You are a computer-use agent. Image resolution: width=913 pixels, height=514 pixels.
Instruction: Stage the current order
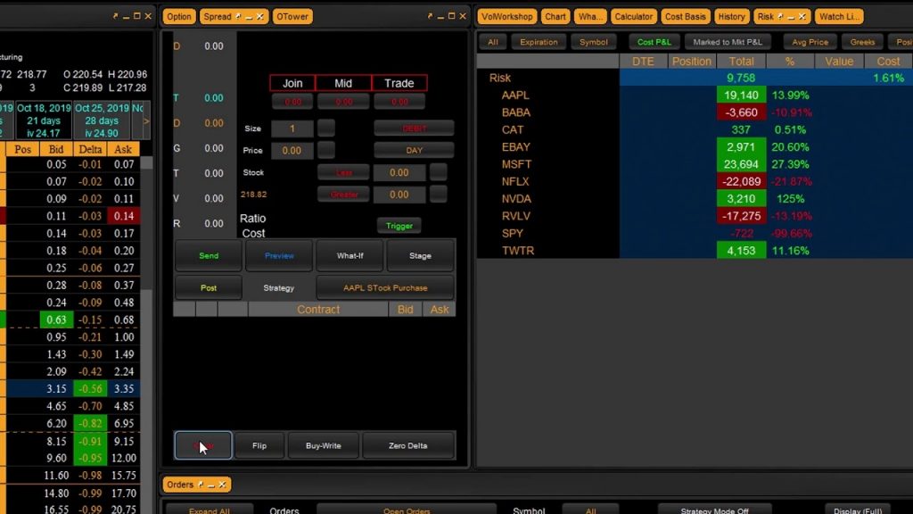pyautogui.click(x=421, y=256)
